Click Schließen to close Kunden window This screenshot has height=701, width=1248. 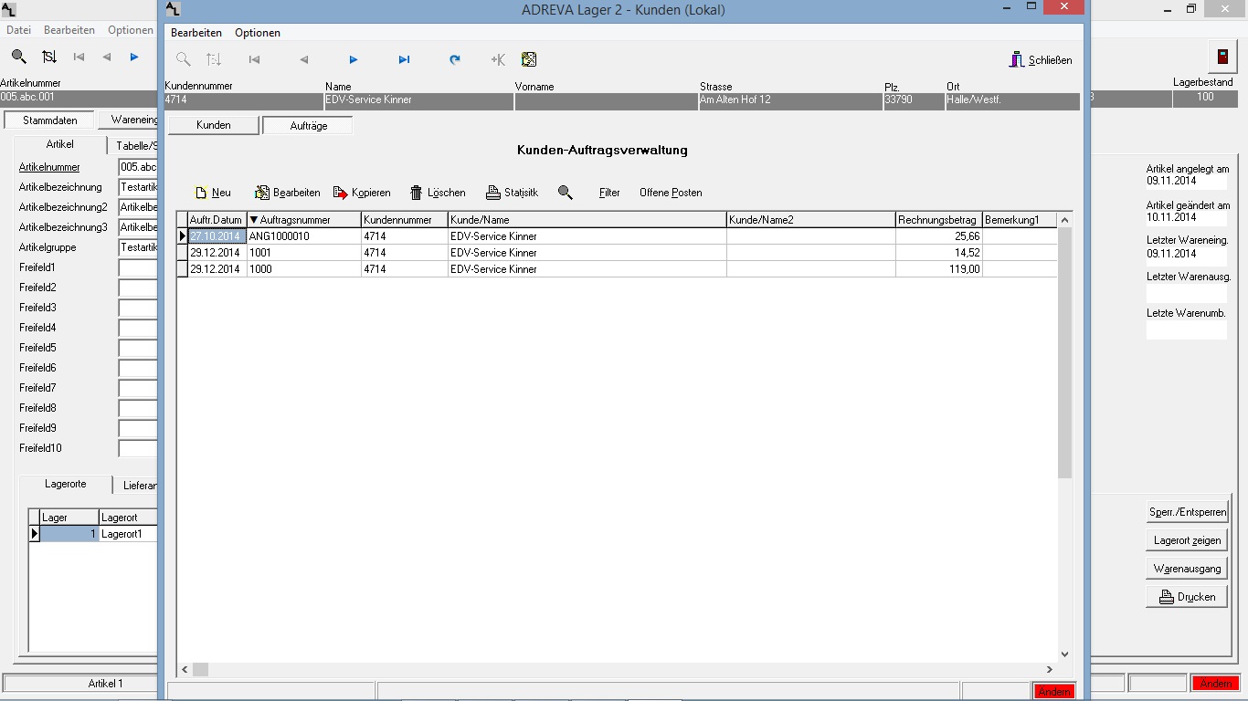[x=1041, y=60]
